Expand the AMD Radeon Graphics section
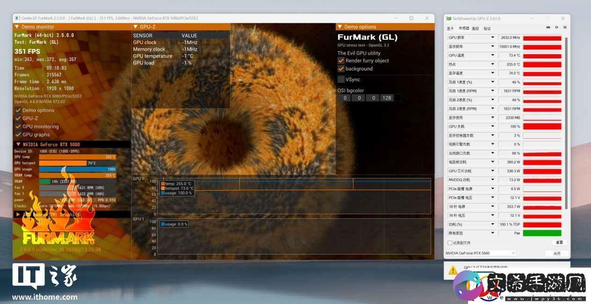Screen dimensions: 591x304 [x=18, y=214]
